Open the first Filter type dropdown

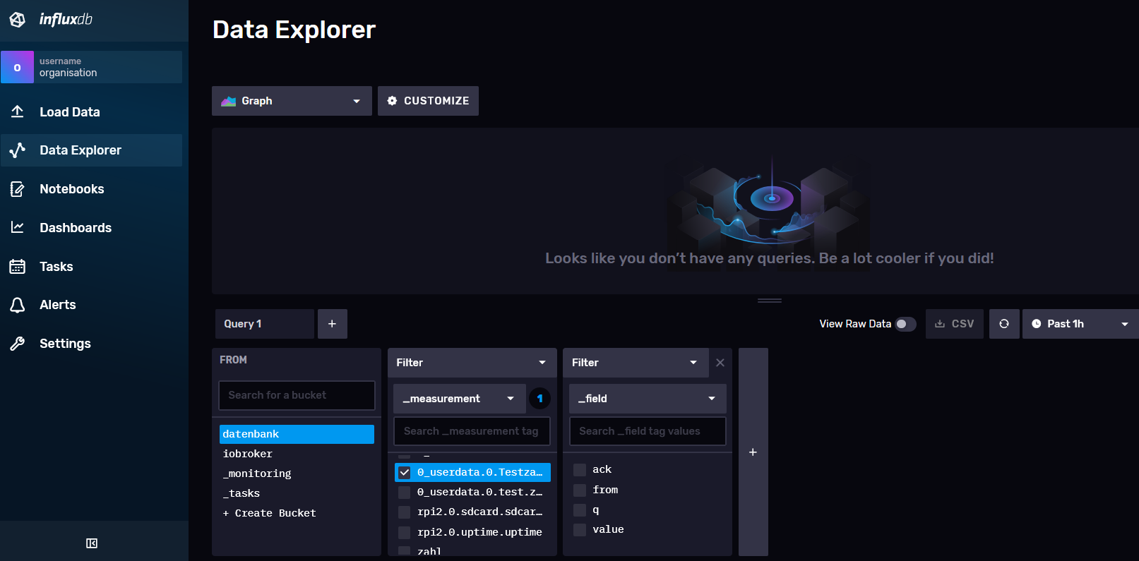[x=472, y=363]
